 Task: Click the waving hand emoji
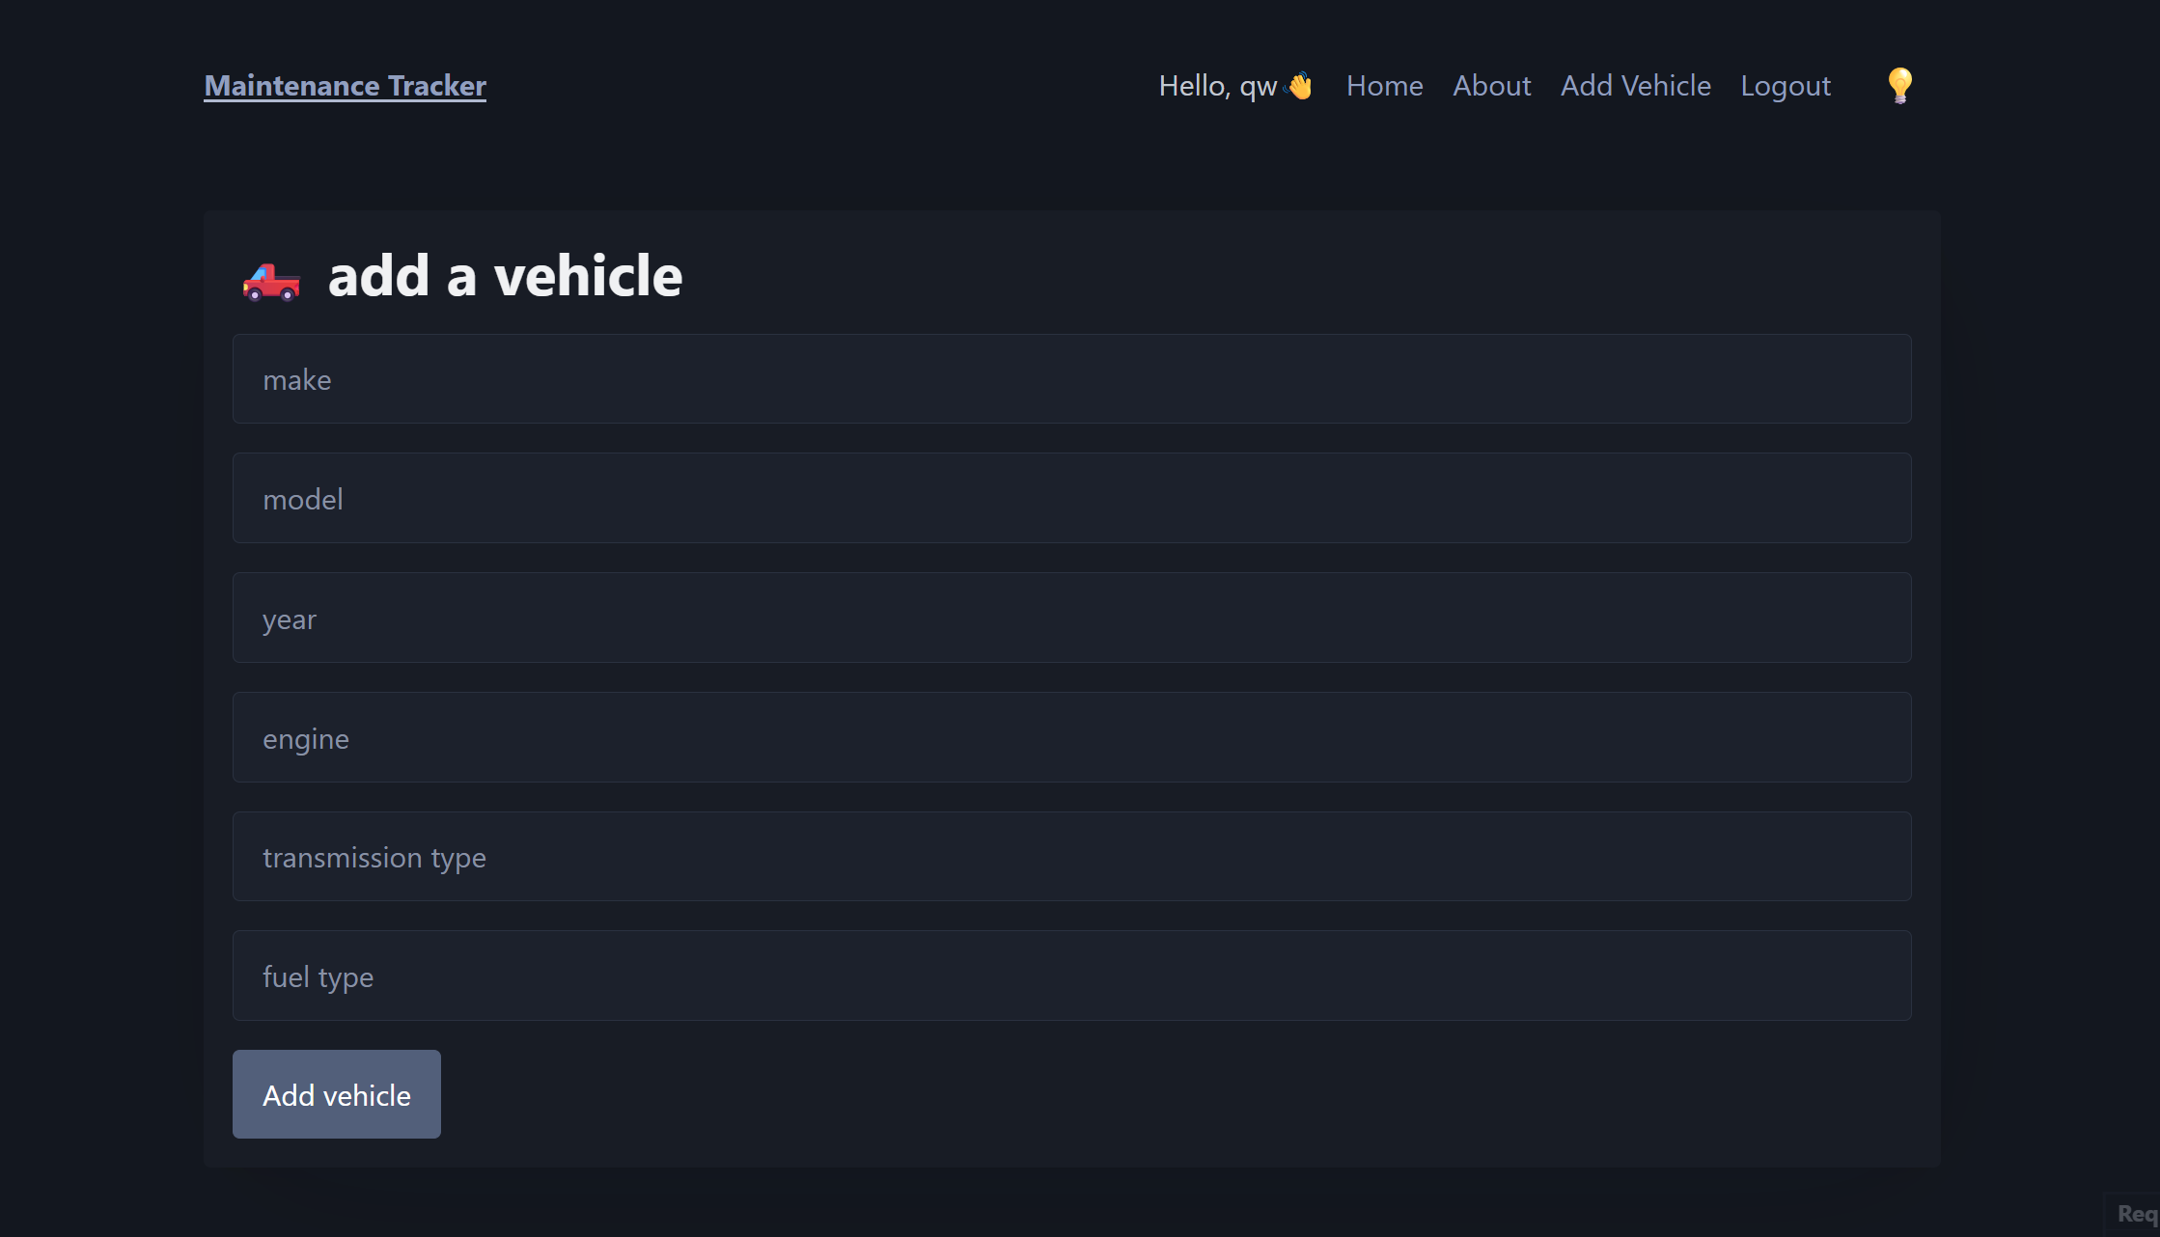click(x=1300, y=87)
